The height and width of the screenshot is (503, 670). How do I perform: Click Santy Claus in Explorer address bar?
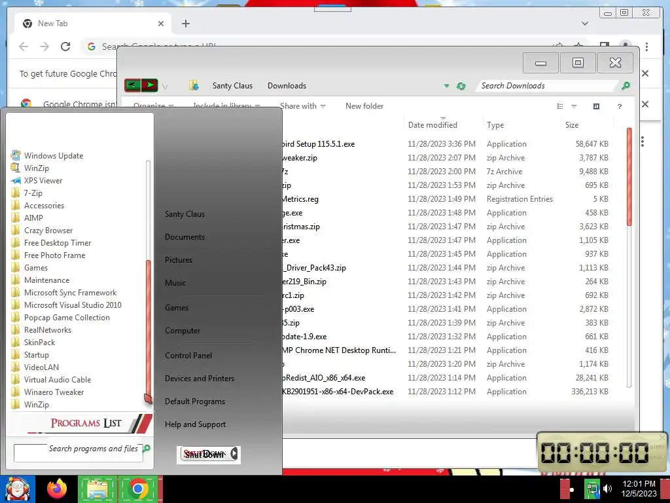(x=232, y=86)
